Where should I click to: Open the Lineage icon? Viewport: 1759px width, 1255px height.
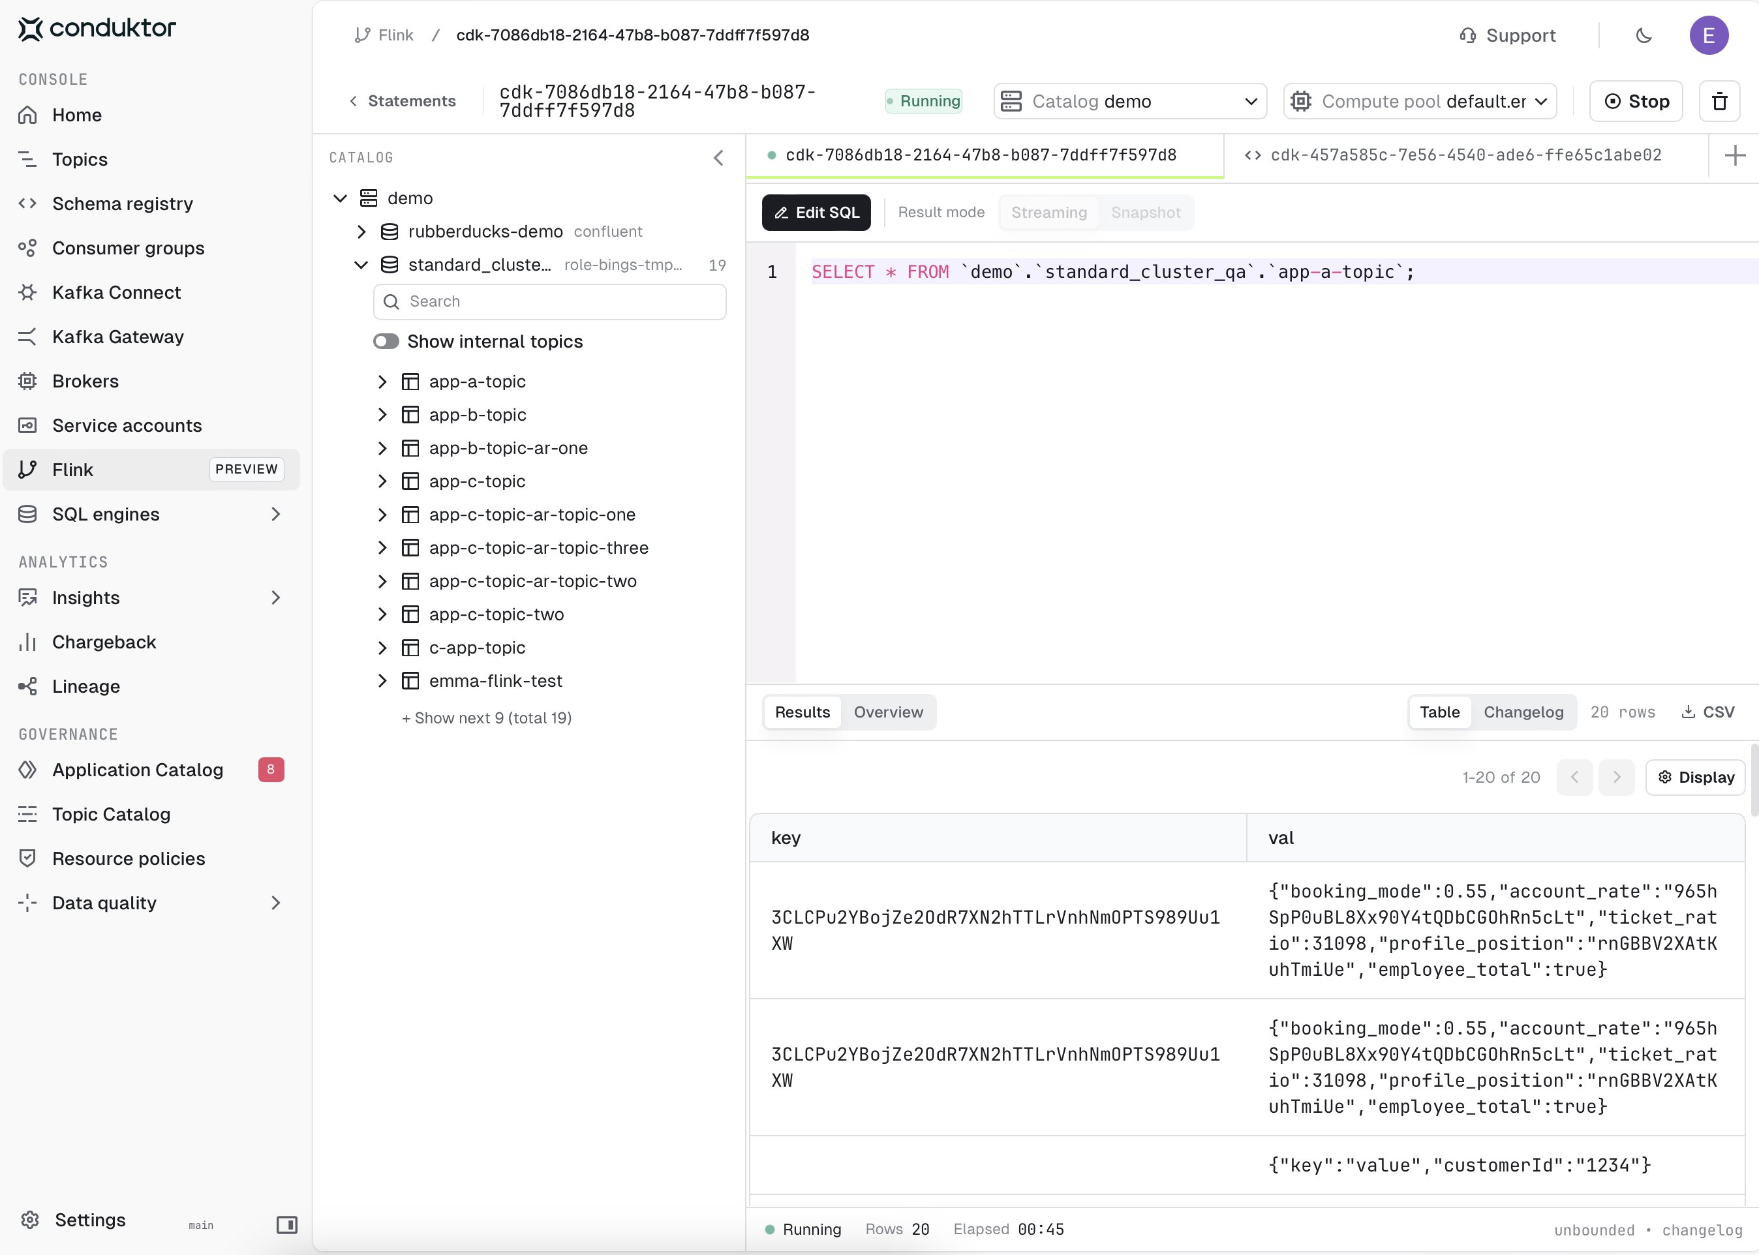(x=28, y=687)
